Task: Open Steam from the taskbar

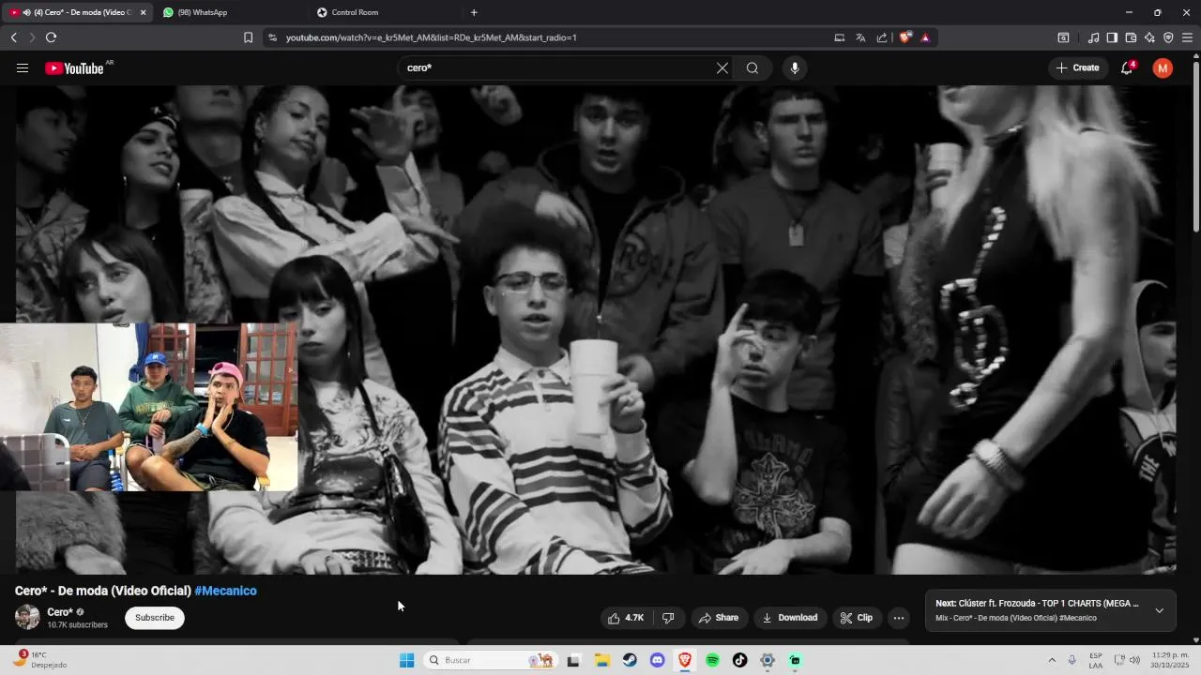Action: point(630,660)
